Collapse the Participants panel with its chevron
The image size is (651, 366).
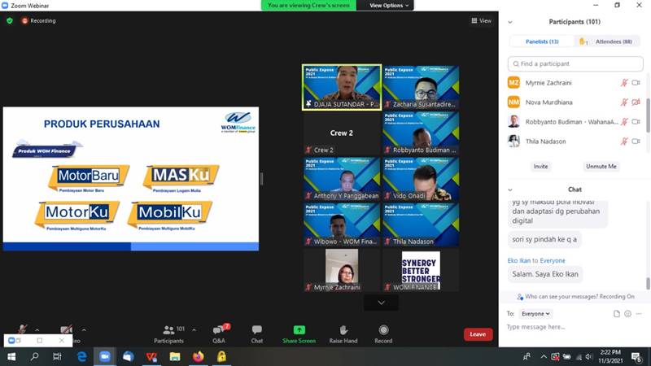[510, 21]
